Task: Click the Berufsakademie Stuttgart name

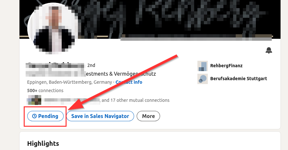Action: pos(239,79)
